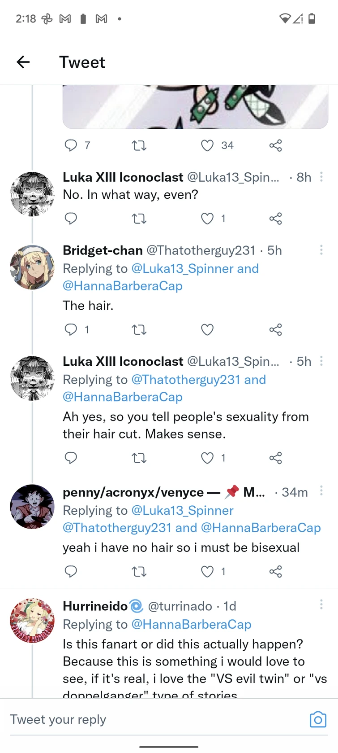
Task: Tap the back arrow in the header
Action: 23,62
